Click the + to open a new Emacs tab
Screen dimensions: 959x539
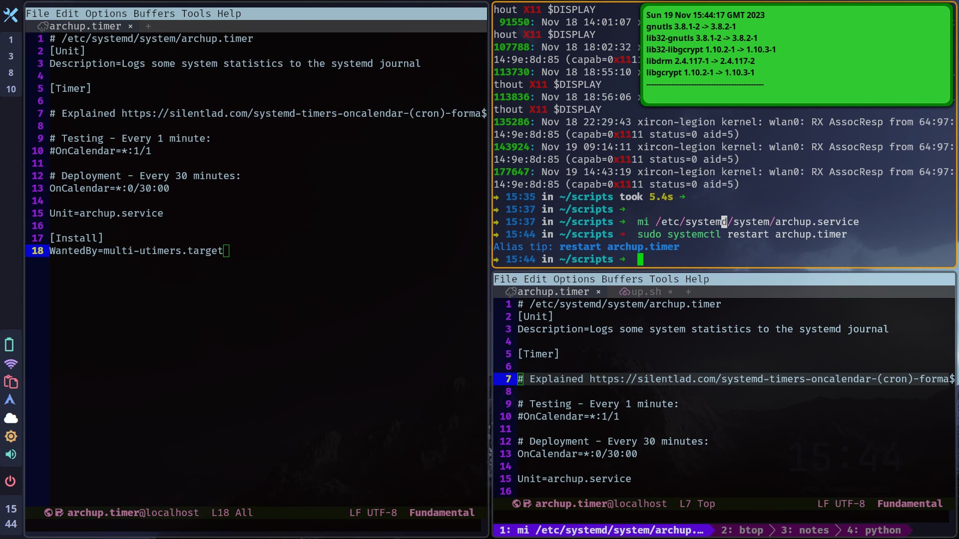[147, 26]
